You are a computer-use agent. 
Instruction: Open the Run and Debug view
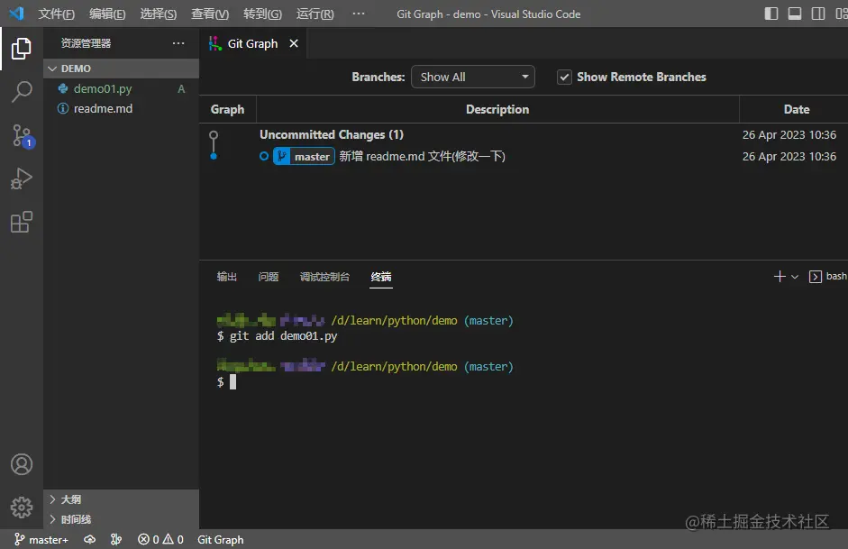(22, 178)
